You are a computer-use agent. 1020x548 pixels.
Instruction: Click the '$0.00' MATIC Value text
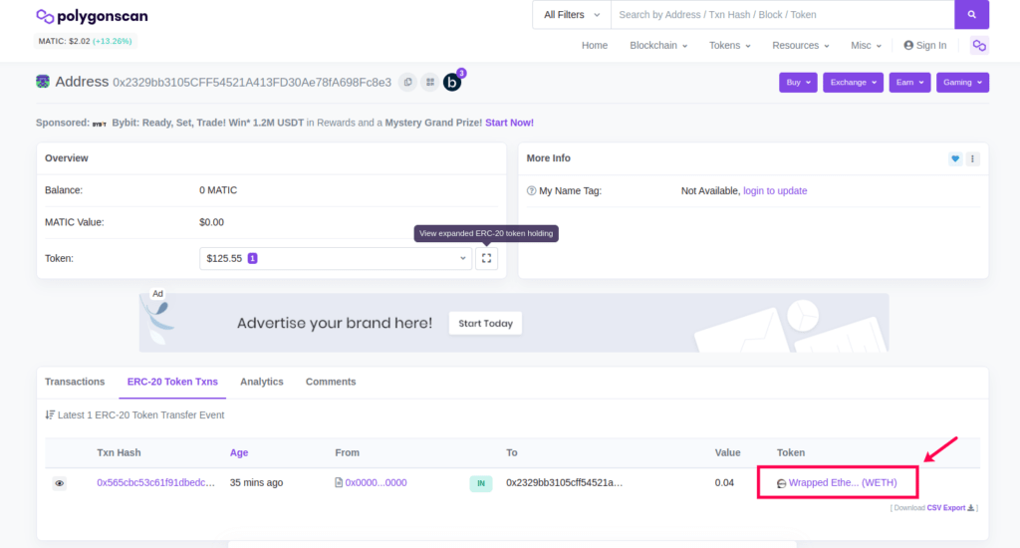click(211, 222)
